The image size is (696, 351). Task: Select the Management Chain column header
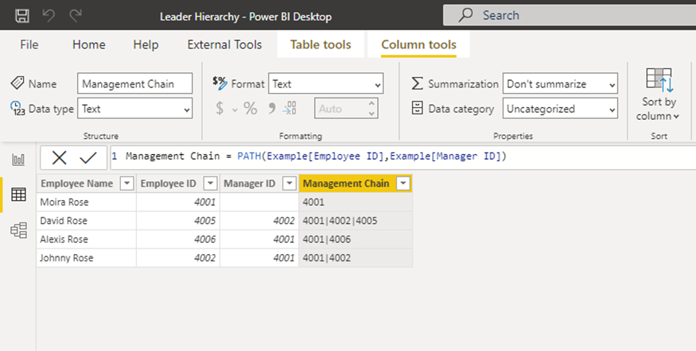click(x=346, y=184)
